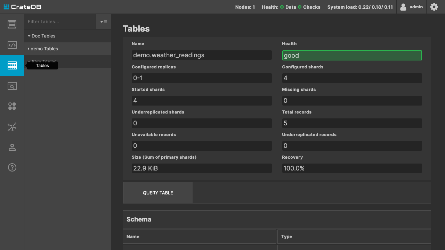
Task: Click the QUERY TABLE button
Action: click(x=158, y=193)
